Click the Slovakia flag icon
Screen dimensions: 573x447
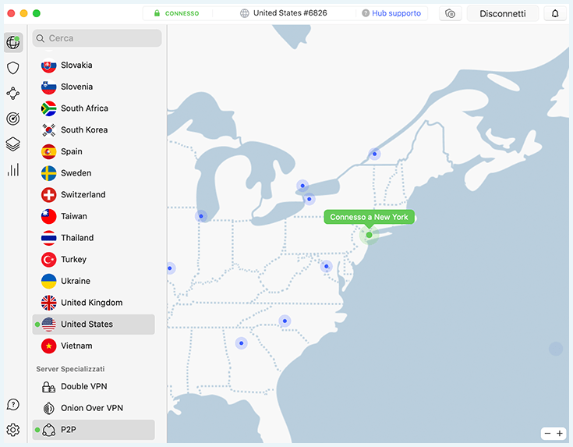[x=48, y=66]
